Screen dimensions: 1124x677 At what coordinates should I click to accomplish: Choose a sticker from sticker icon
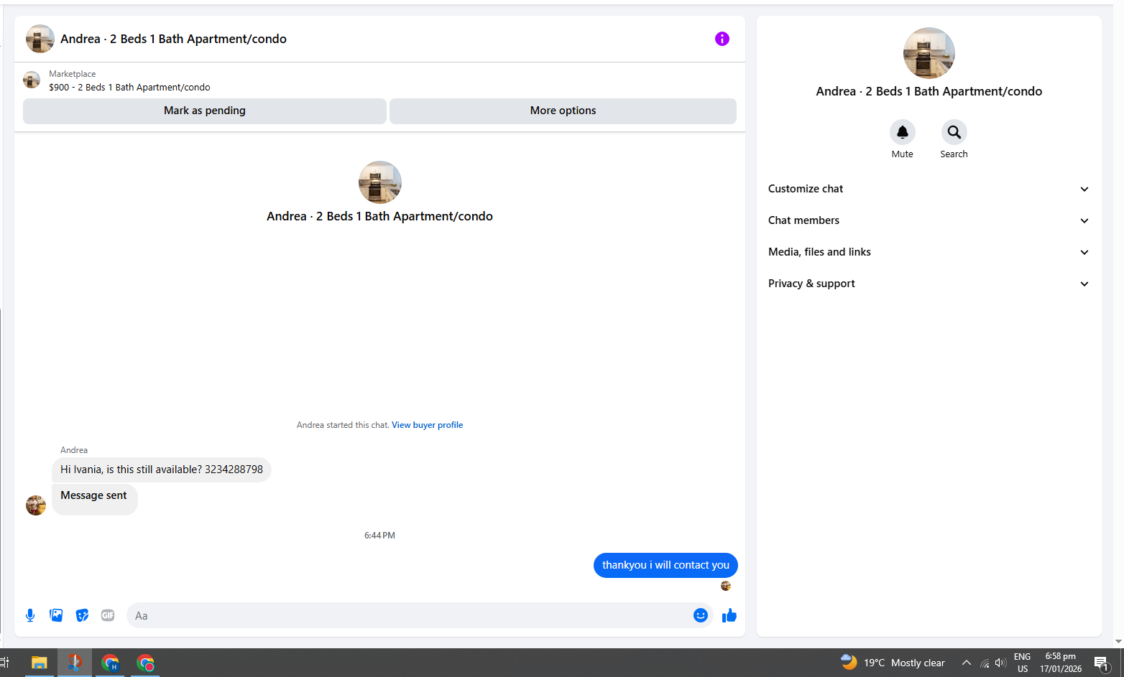tap(82, 615)
